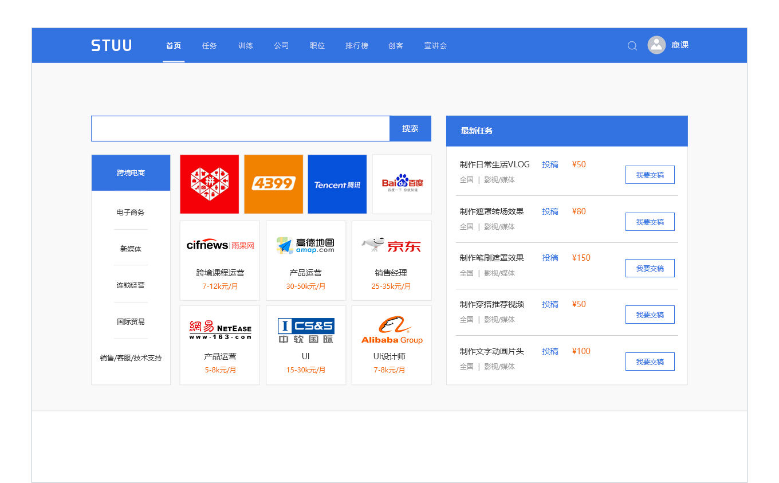Click the search magnifier icon in header

click(632, 46)
